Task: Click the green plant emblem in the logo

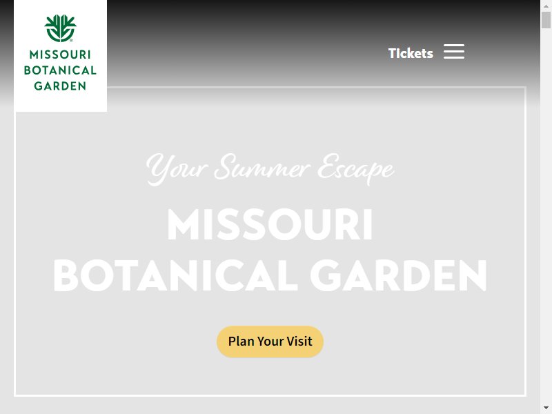Action: coord(60,28)
